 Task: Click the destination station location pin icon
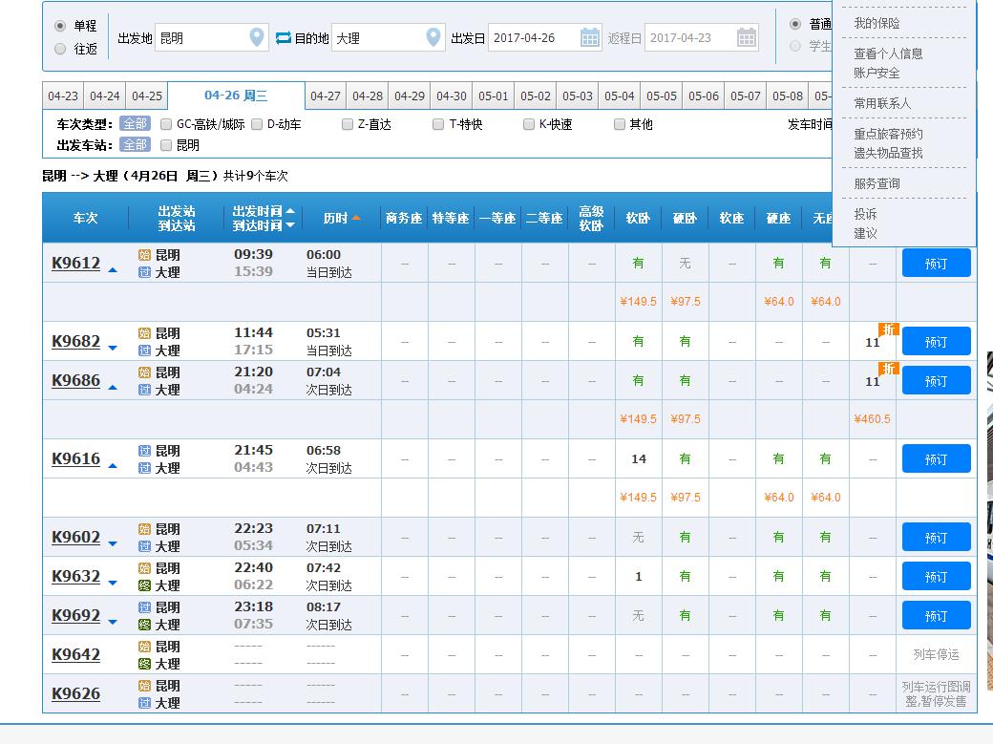coord(433,37)
